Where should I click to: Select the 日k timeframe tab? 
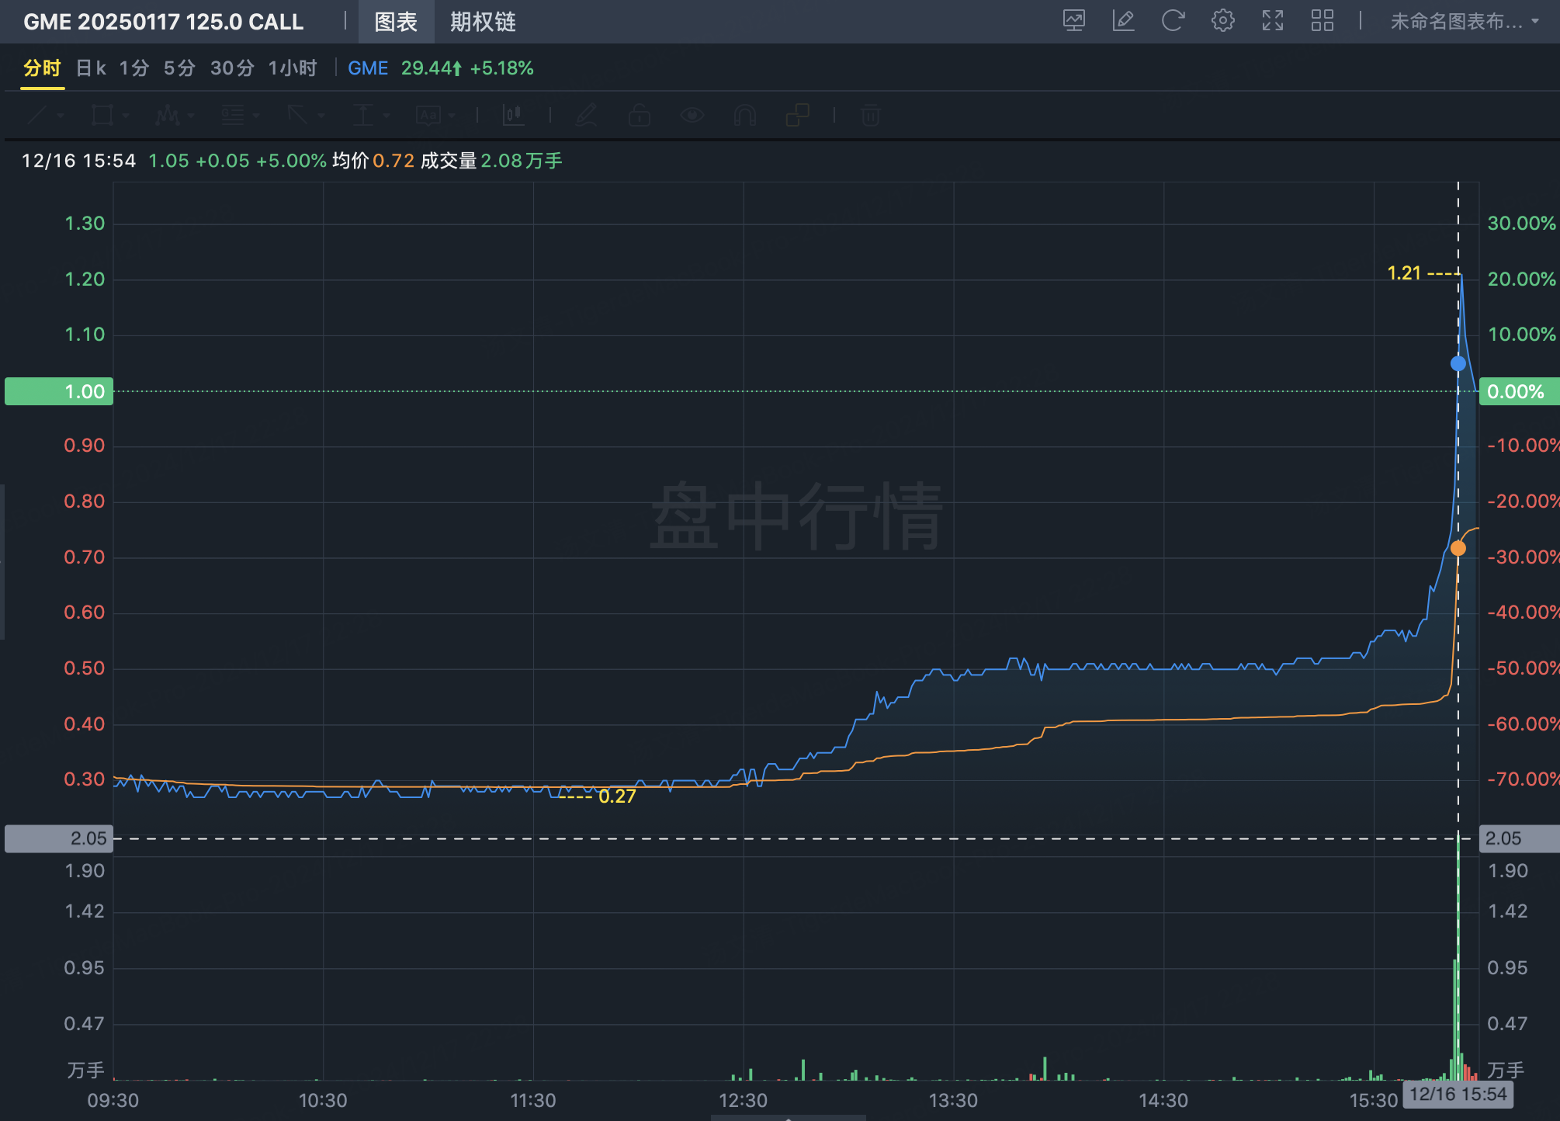[91, 68]
